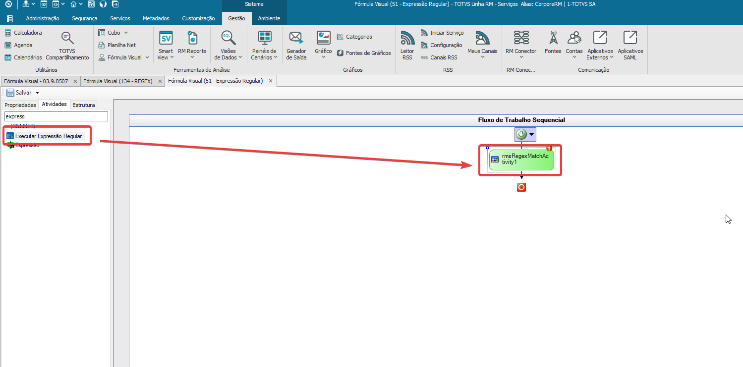Click the exit arrow icon in quick access bar
Screen dimensions: 743x367
tap(115, 4)
